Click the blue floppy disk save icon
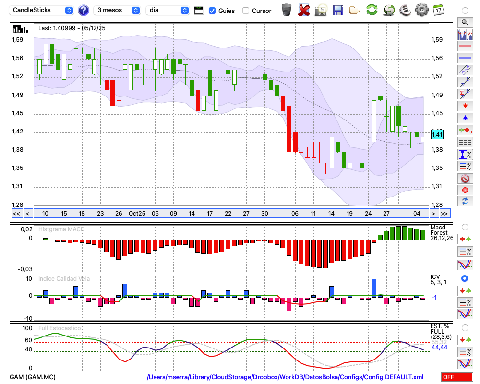480x384 pixels. pyautogui.click(x=338, y=10)
